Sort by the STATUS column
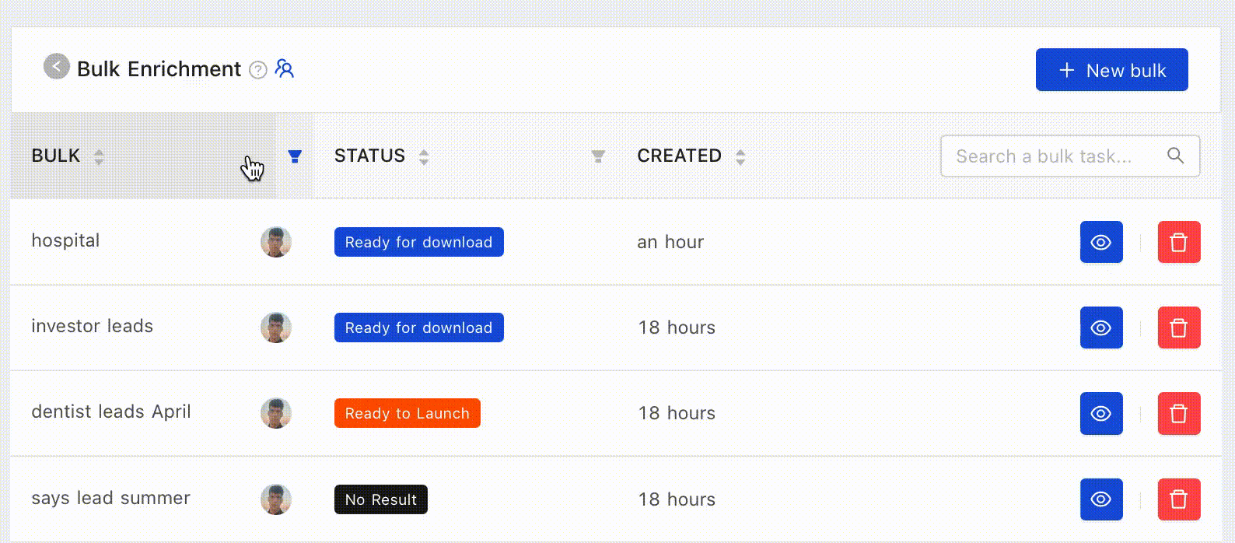The image size is (1235, 543). click(424, 156)
